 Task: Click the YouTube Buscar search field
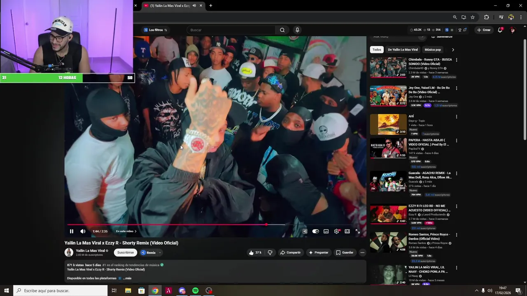231,30
